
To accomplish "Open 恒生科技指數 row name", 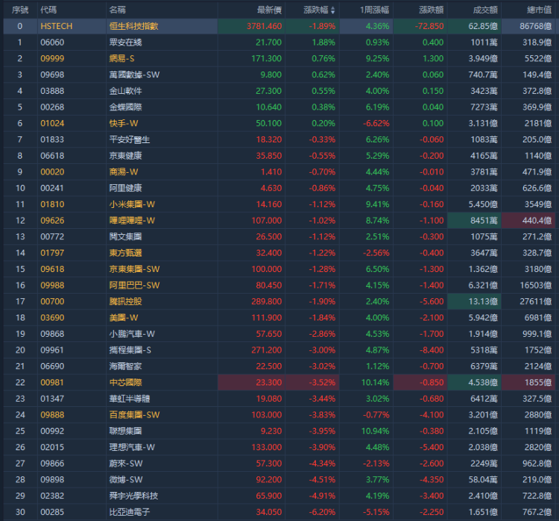I will 133,26.
